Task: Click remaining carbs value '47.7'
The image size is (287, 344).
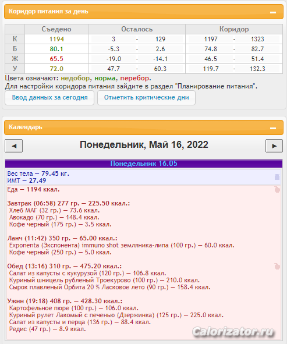Action: pos(114,69)
